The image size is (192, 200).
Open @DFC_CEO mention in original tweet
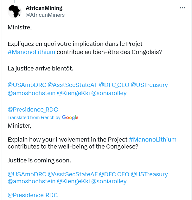pyautogui.click(x=114, y=85)
